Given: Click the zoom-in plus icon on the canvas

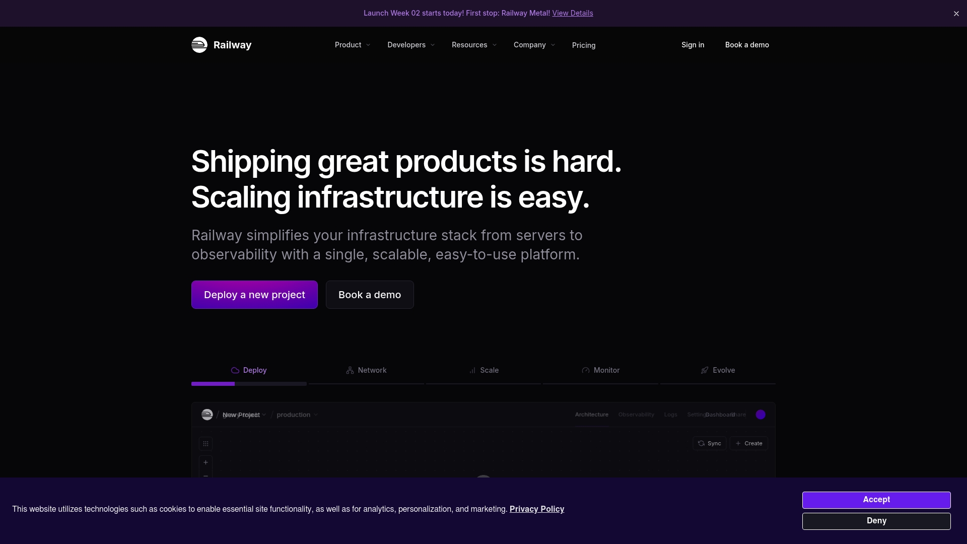Looking at the screenshot, I should (x=205, y=462).
